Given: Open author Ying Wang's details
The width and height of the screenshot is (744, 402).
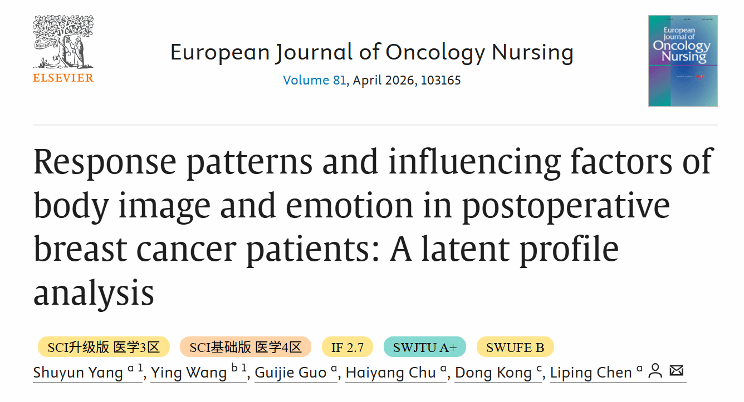Looking at the screenshot, I should (189, 372).
